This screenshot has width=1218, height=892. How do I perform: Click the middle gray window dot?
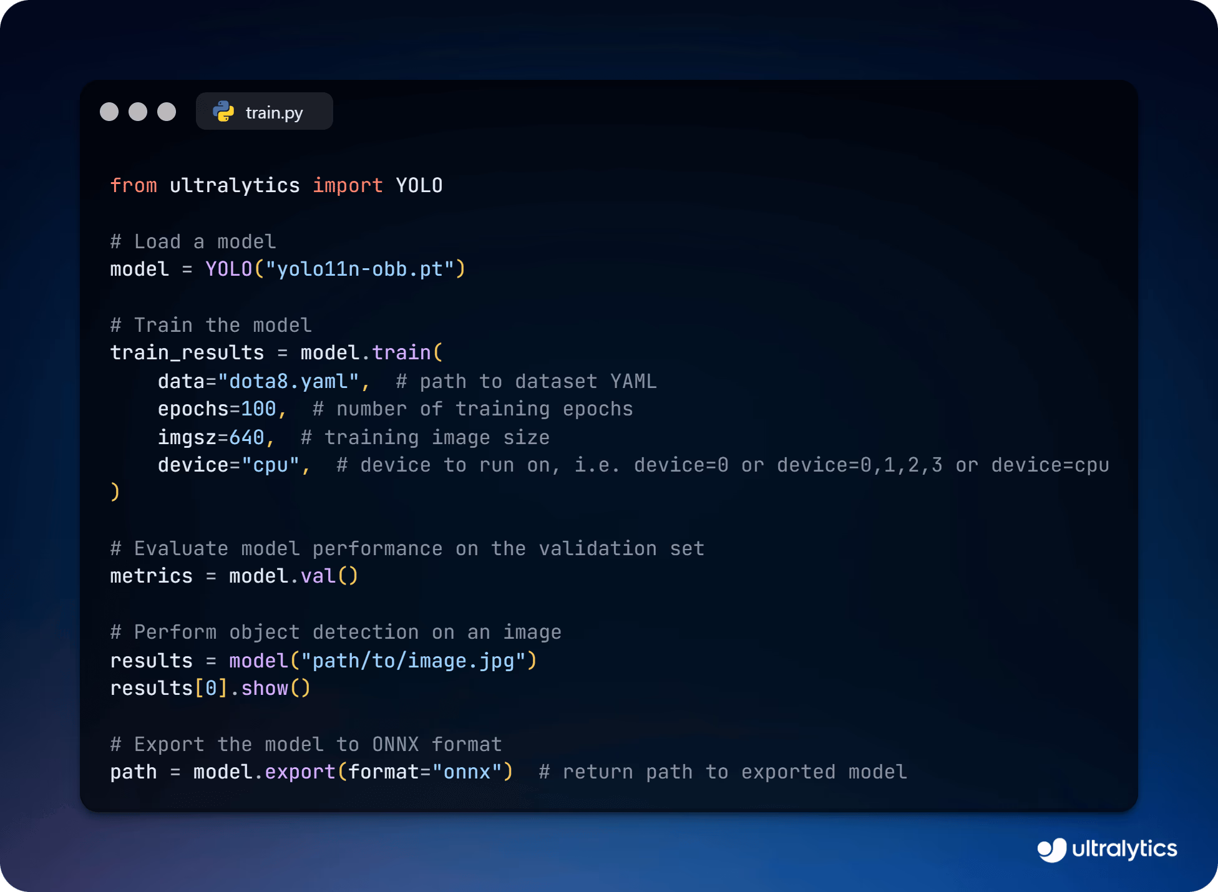[x=138, y=112]
